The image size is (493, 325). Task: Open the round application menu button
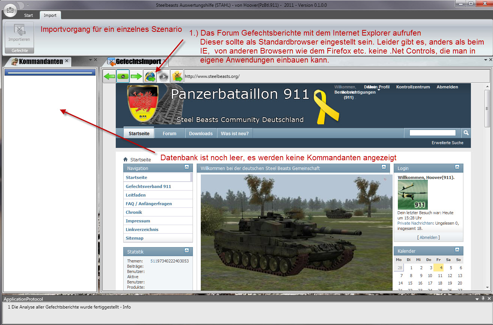tap(10, 10)
